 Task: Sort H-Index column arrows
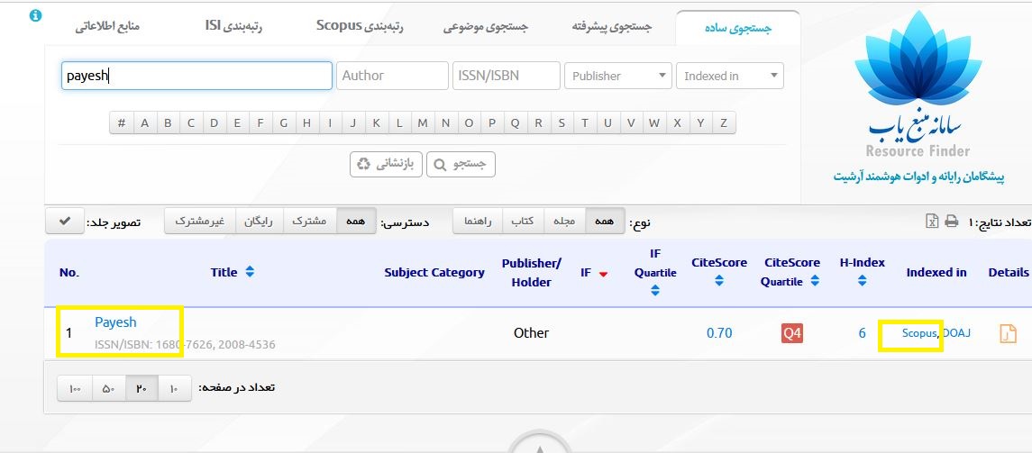click(x=863, y=281)
